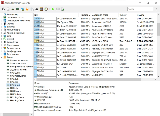Open the Report page icon
Screen dimensions: 160x116
[8, 9]
